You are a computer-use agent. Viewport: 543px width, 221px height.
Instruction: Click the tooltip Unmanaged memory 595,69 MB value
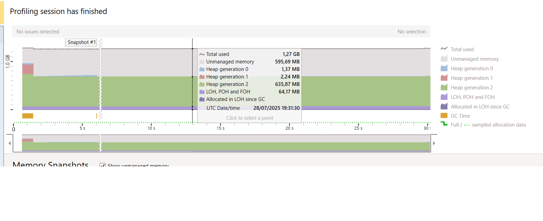287,62
